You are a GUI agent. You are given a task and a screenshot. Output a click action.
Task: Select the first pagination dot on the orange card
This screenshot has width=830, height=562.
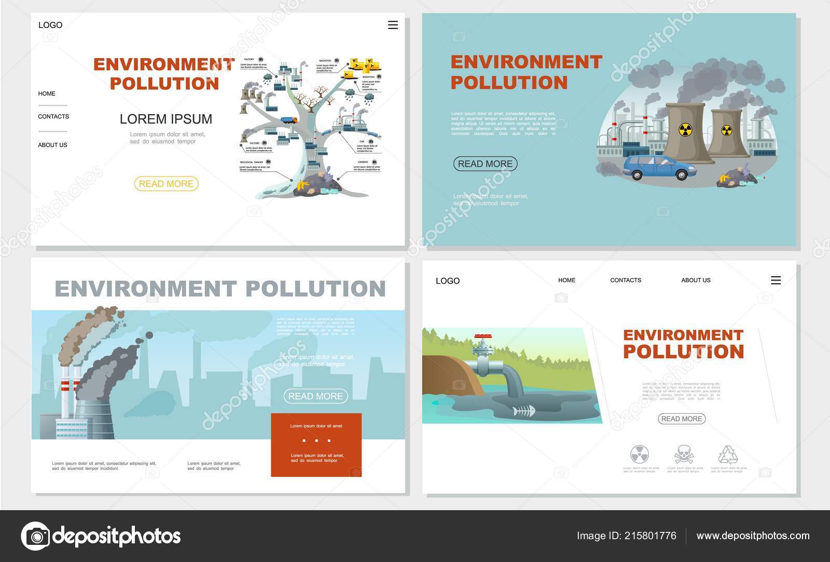(x=304, y=441)
